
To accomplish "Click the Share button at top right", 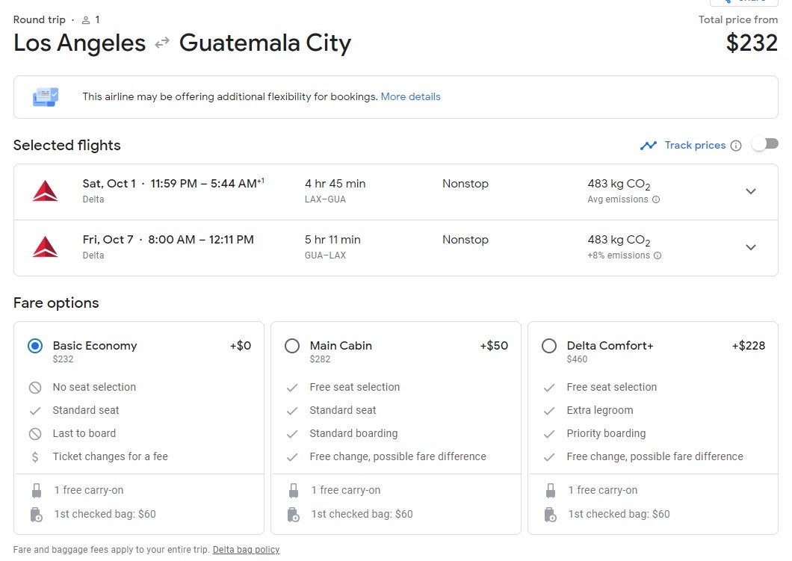I will [743, 2].
